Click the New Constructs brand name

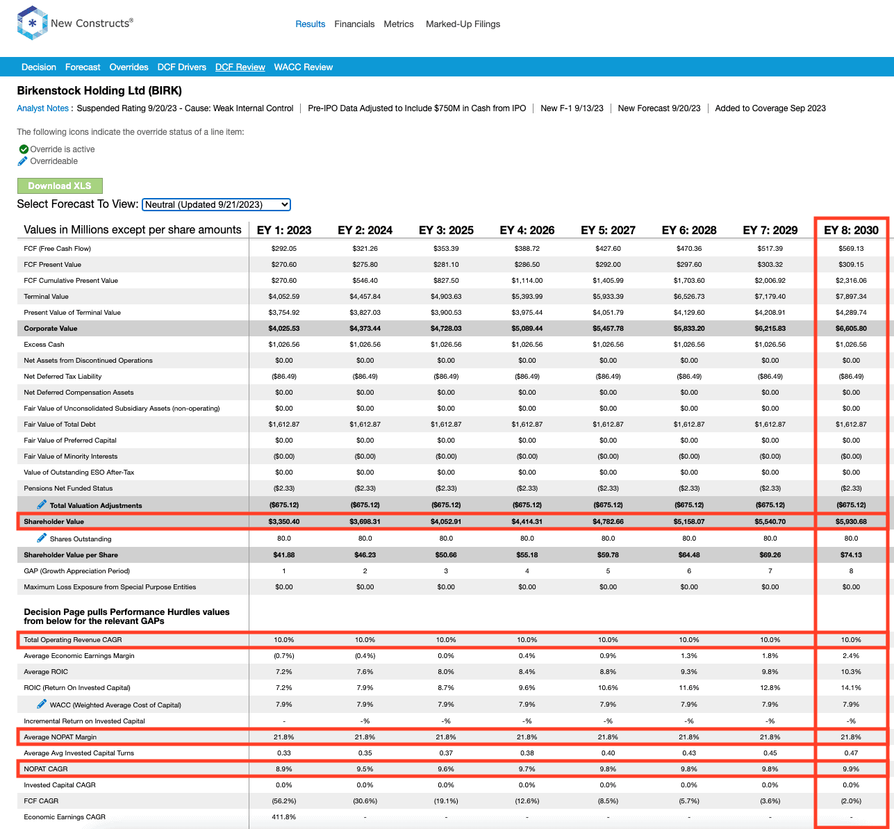92,23
